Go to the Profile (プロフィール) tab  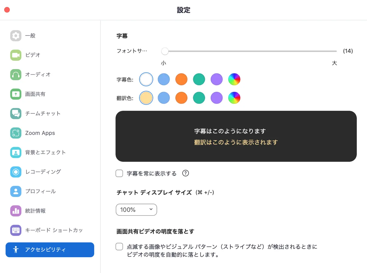(x=40, y=191)
